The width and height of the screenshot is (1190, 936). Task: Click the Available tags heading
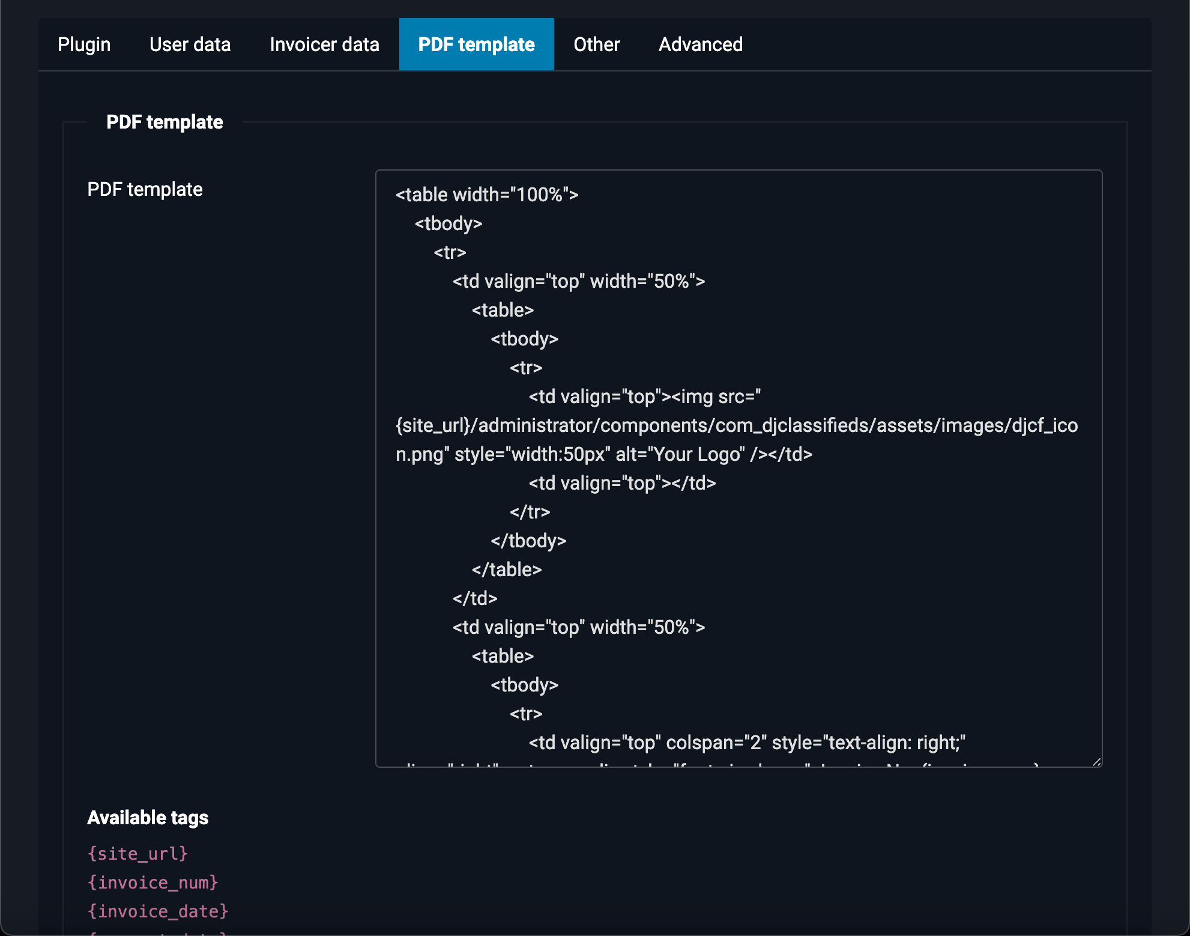tap(148, 818)
